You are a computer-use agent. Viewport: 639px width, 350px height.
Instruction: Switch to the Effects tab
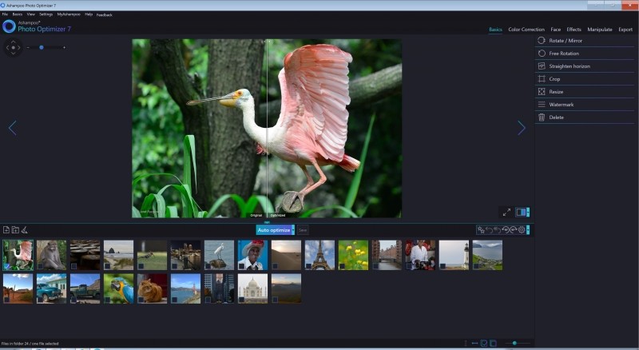pos(574,30)
